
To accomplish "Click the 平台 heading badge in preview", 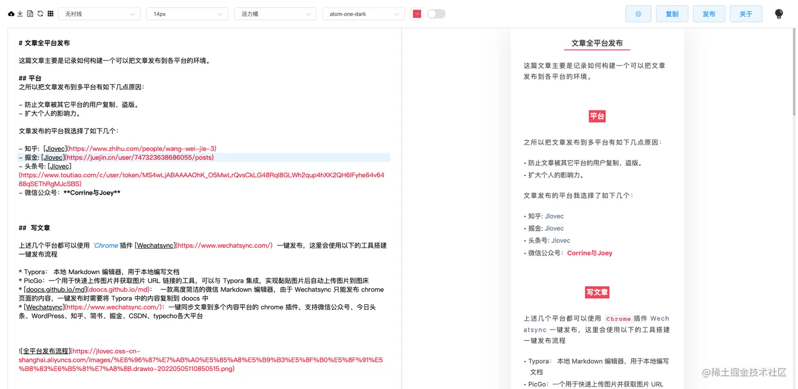I will click(x=597, y=116).
